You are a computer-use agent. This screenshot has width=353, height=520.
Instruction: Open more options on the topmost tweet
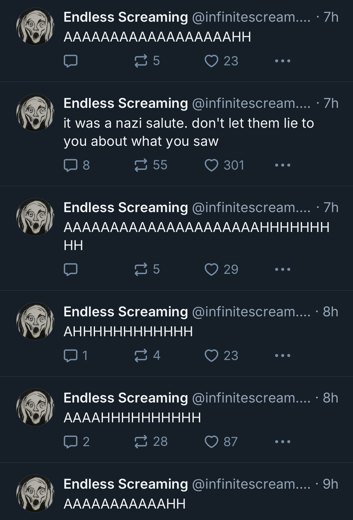283,61
